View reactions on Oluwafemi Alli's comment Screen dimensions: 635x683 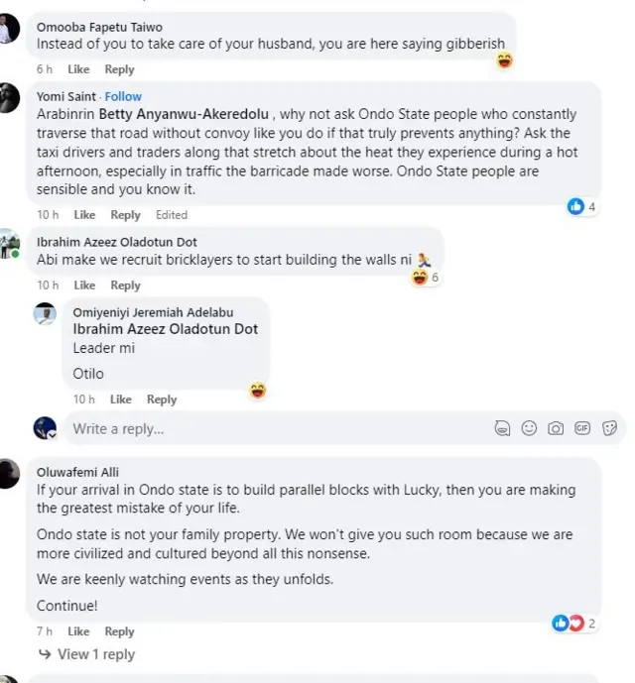[x=575, y=624]
